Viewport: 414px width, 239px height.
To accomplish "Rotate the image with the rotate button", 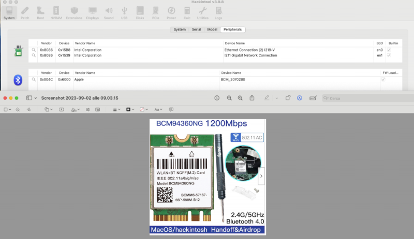I will click(x=288, y=98).
